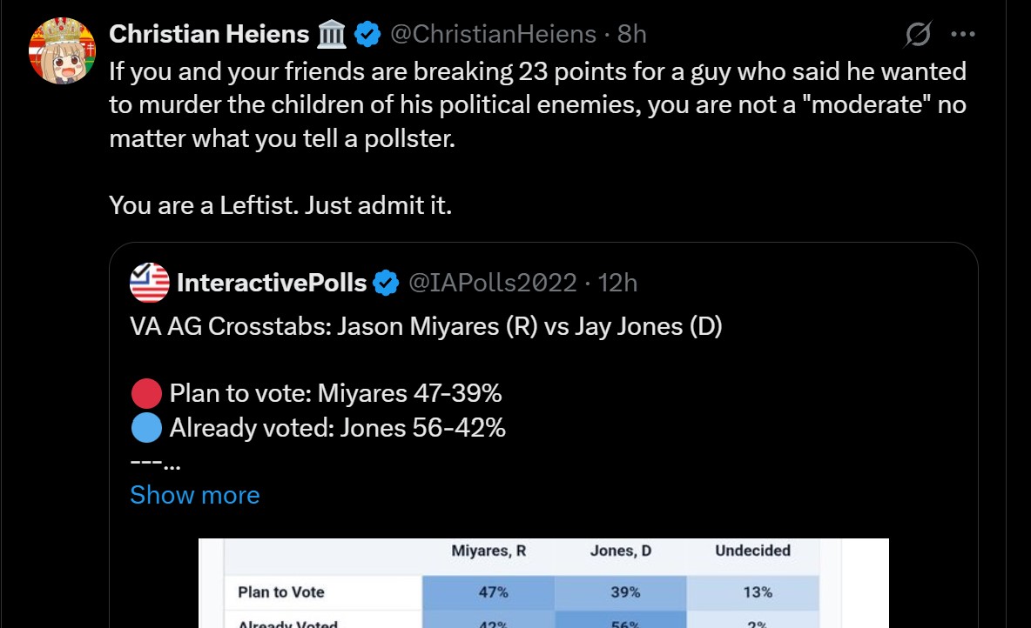Click the Grok slash icon on tweet
Screen dimensions: 1031x628
pos(918,34)
